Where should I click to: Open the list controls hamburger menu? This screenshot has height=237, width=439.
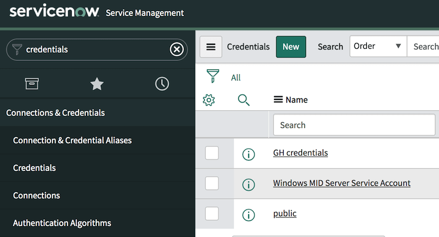tap(211, 47)
